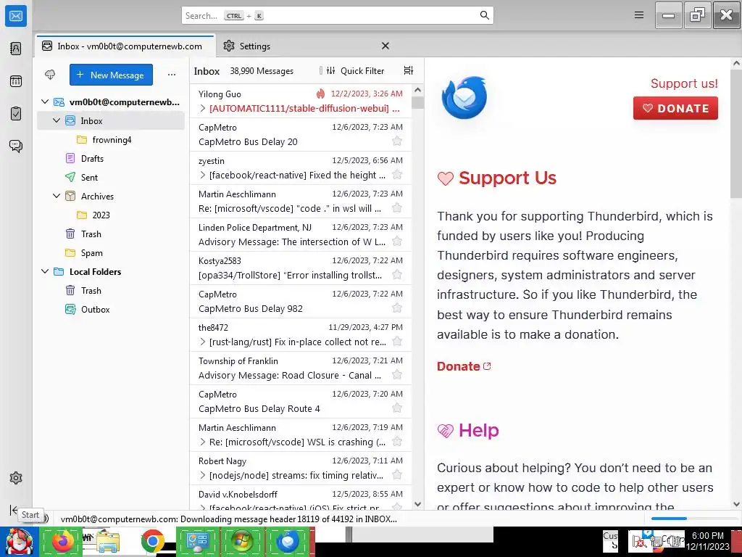Open Firefox from the taskbar
This screenshot has width=742, height=557.
click(x=62, y=541)
